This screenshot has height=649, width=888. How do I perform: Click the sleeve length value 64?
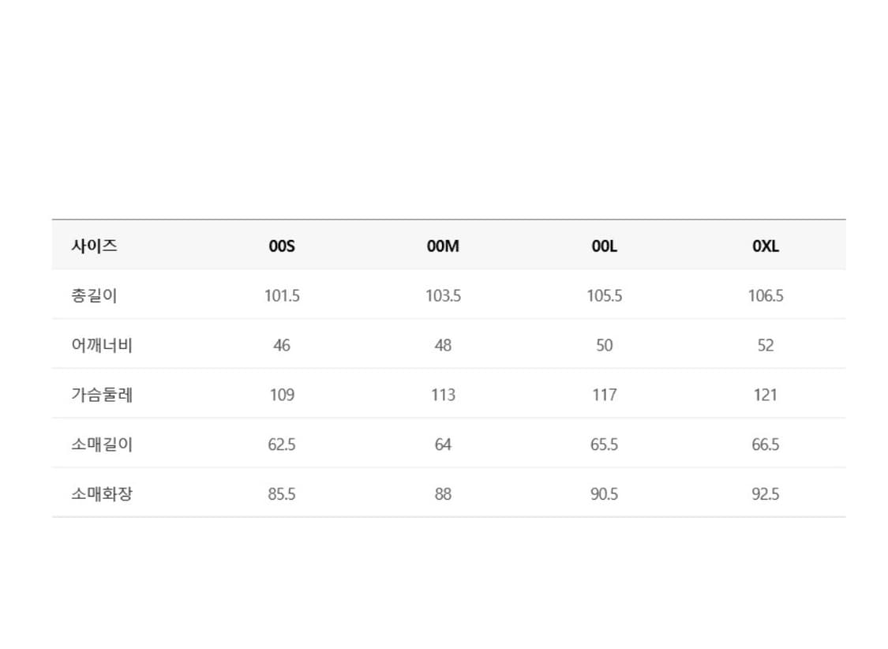[x=443, y=445]
